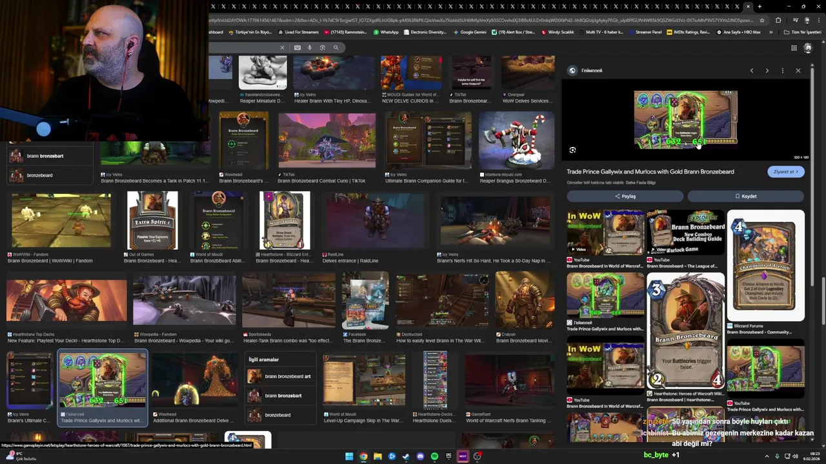Open preview panel three-dot options menu
Screen dimensions: 826x464
pyautogui.click(x=782, y=70)
